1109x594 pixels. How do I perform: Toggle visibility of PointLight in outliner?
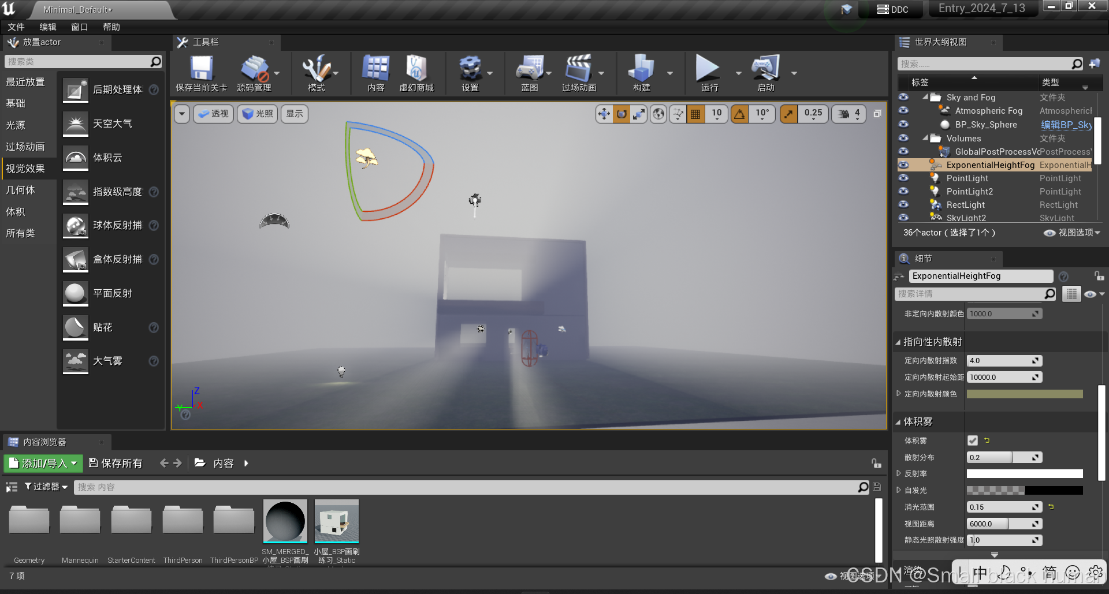(903, 178)
